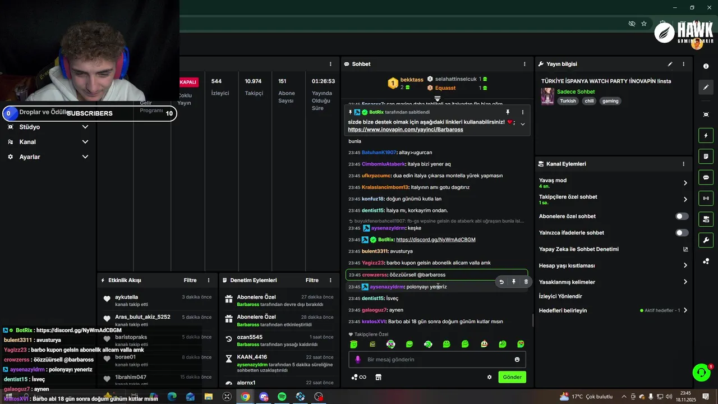Select İzleyici Yönlendir option
718x404 pixels.
tap(560, 296)
